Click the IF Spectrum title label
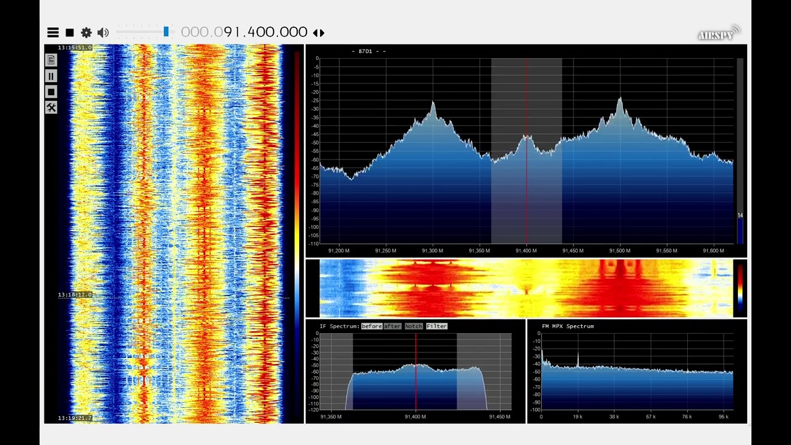The image size is (791, 445). click(339, 326)
